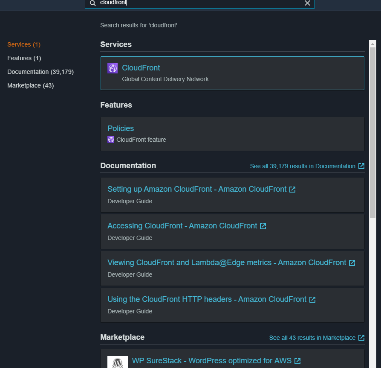
Task: Click external icon after Lambda@Edge metrics title
Action: pyautogui.click(x=352, y=263)
